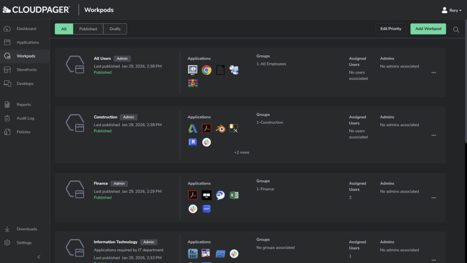Open the All Users workpod options menu

434,73
